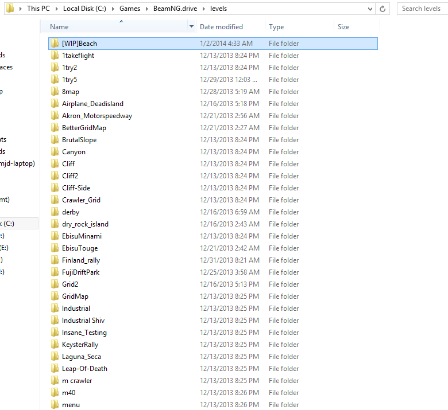Click the Laguna_Seca folder icon
This screenshot has height=410, width=448.
coord(55,356)
